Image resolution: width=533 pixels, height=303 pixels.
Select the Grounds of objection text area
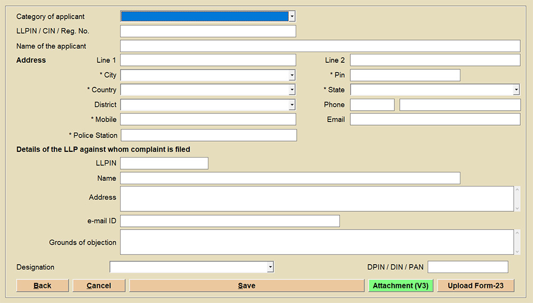tap(317, 242)
